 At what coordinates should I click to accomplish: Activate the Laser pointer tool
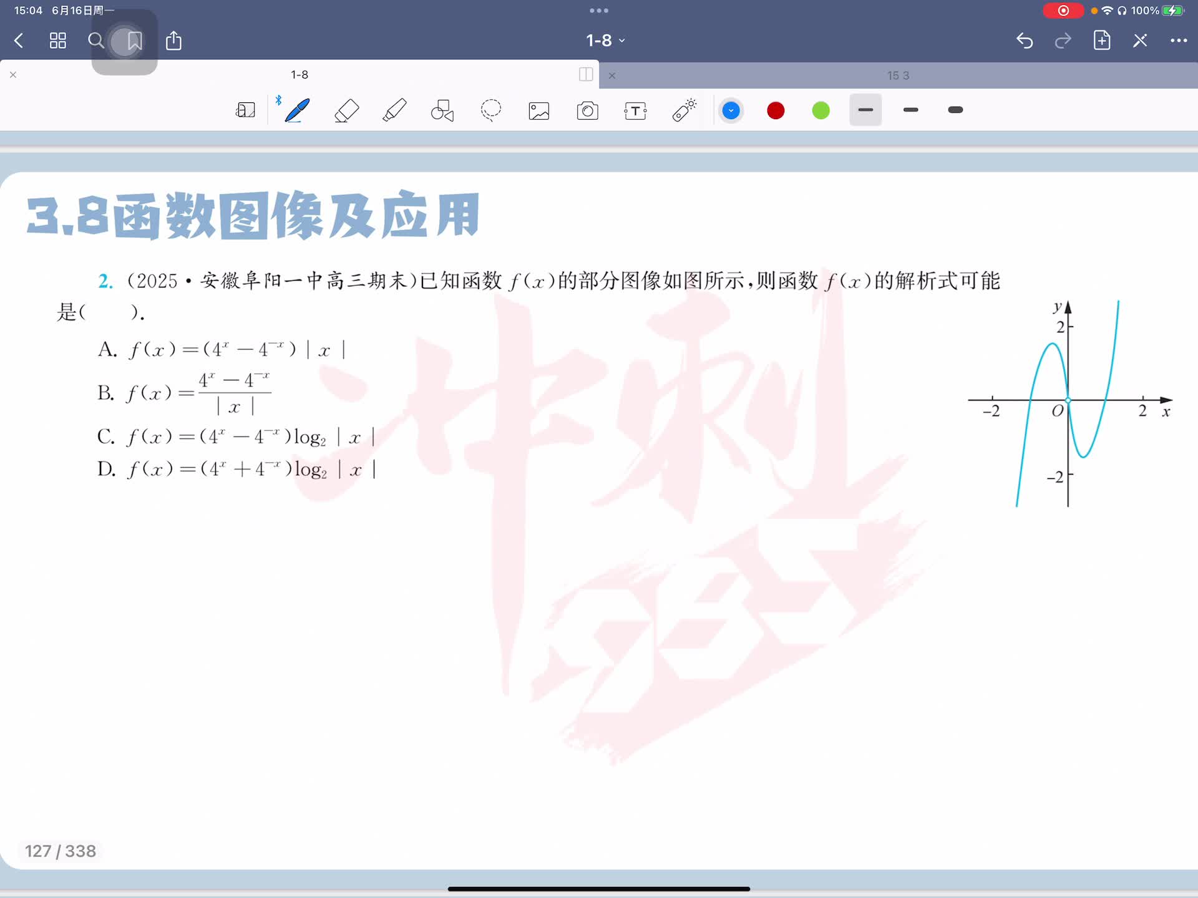pyautogui.click(x=684, y=110)
